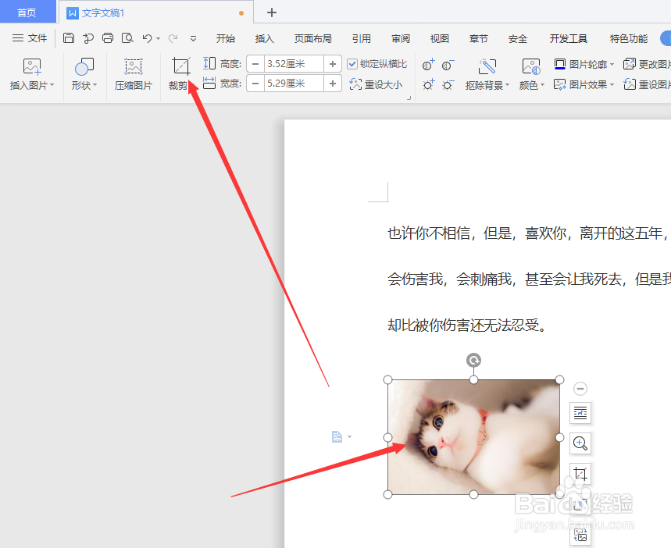Click the plus stepper to increase picture height
The height and width of the screenshot is (548, 671).
click(333, 64)
